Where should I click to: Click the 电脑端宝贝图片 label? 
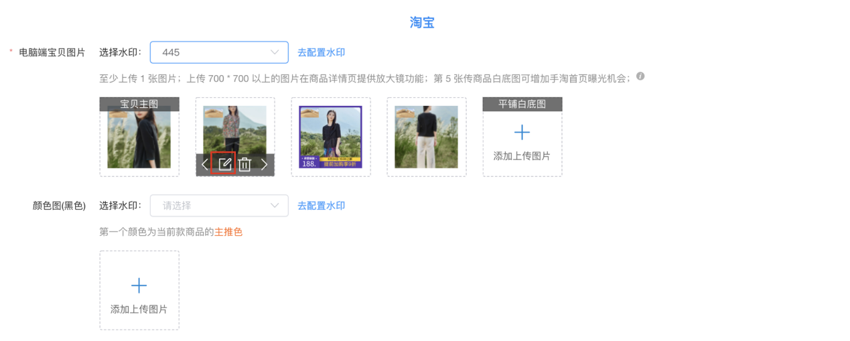pos(52,52)
